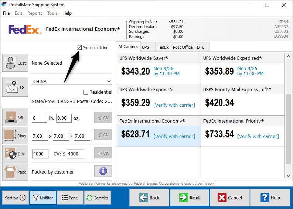Click the declared value OK button
This screenshot has width=293, height=209.
[x=103, y=153]
